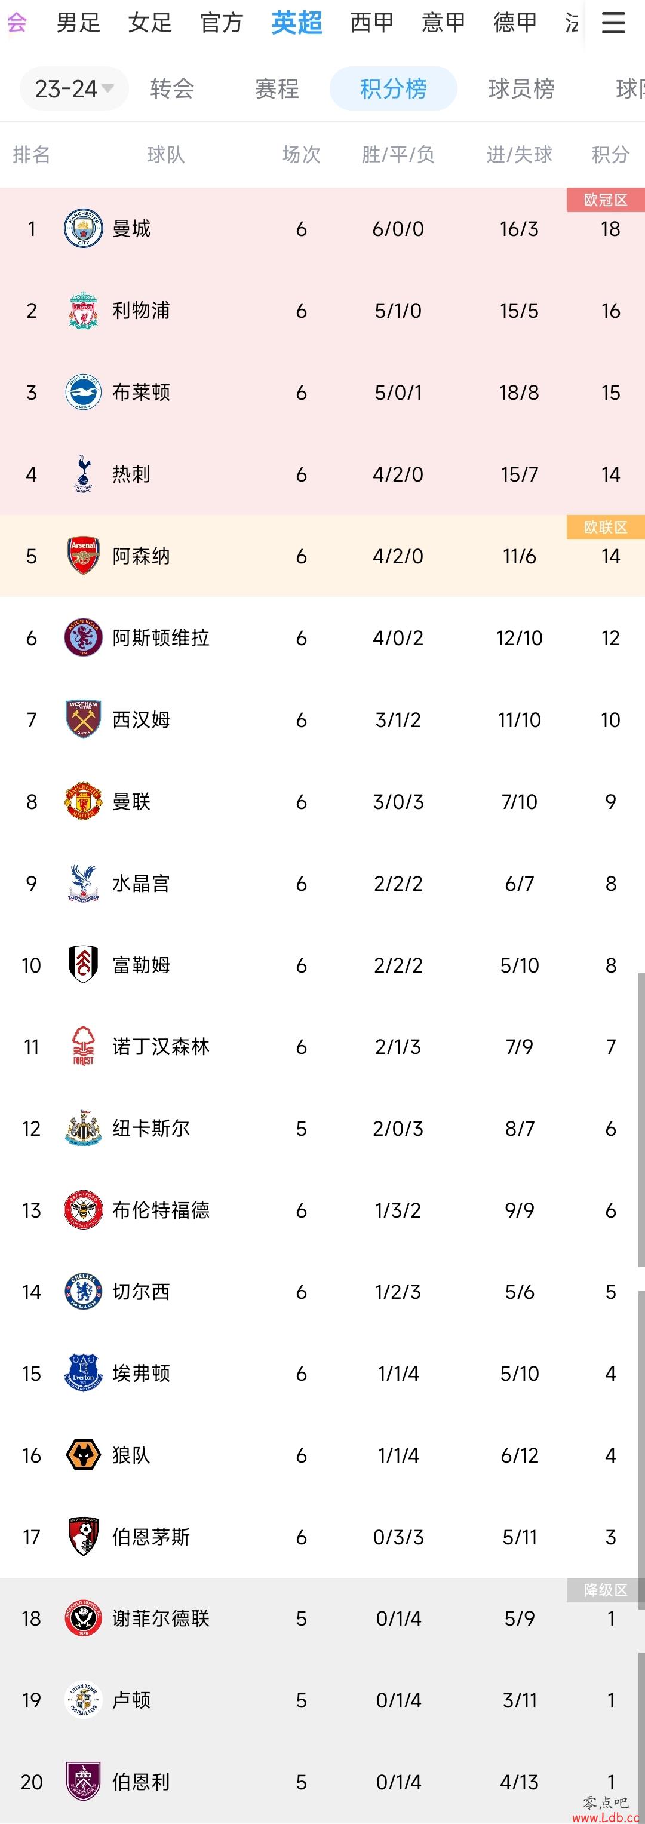Open the hamburger menu icon
645x1824 pixels.
(613, 23)
